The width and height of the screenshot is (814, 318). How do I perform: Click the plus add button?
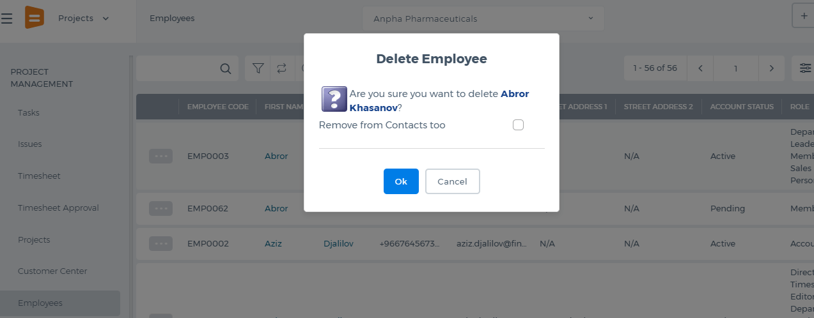coord(804,16)
